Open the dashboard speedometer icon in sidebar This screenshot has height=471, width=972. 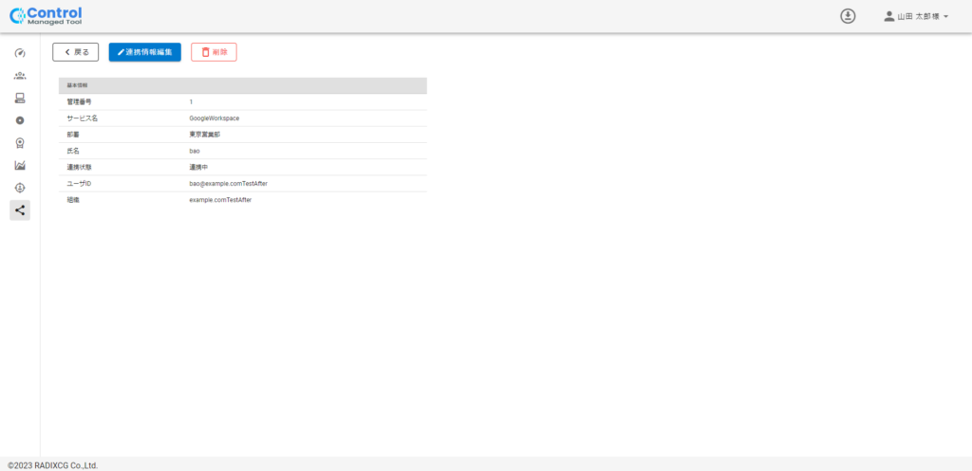[x=20, y=53]
